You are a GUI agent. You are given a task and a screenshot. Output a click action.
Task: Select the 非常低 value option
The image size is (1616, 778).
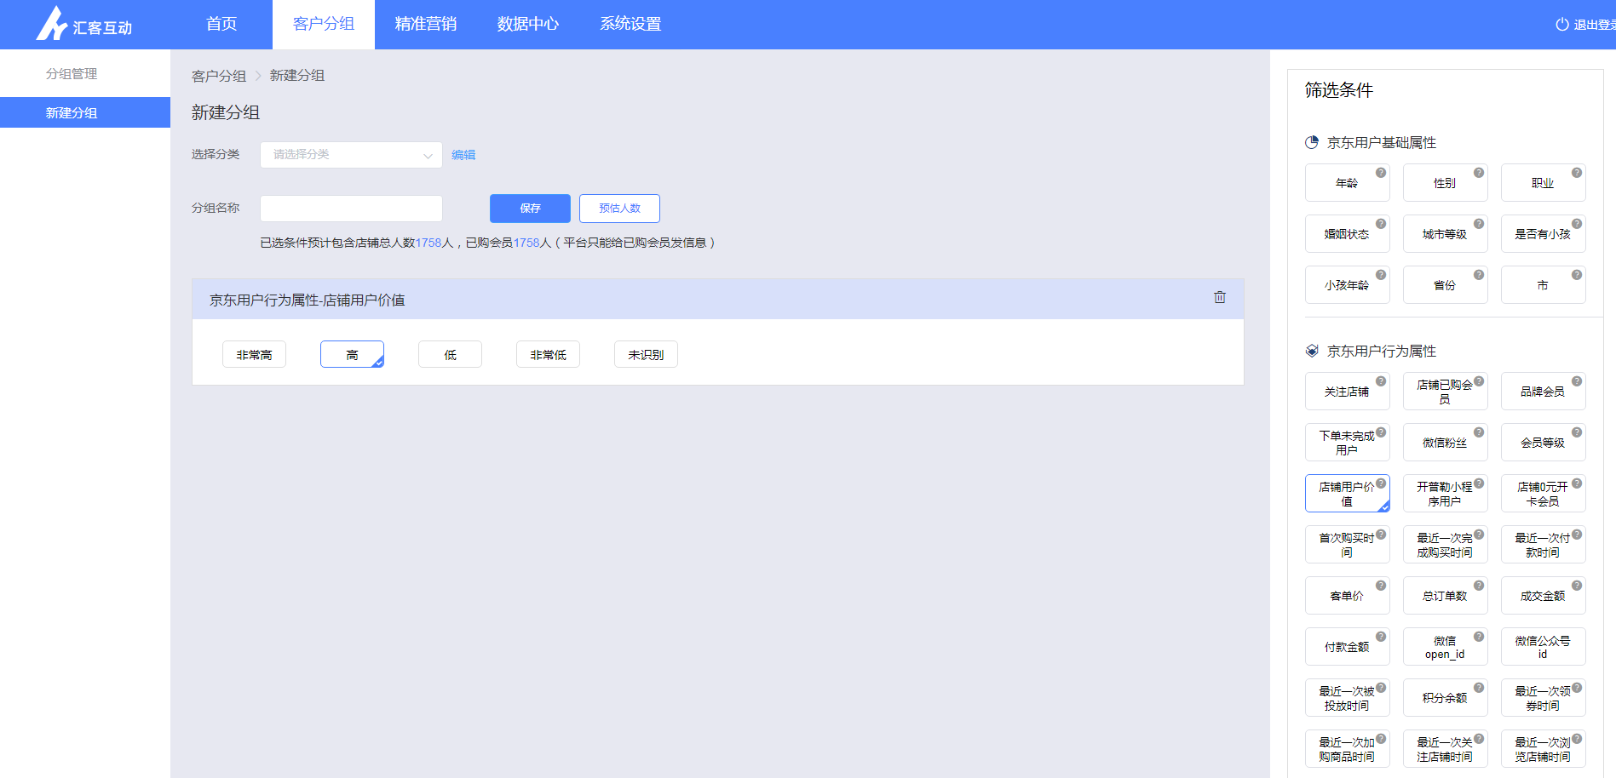(x=548, y=354)
